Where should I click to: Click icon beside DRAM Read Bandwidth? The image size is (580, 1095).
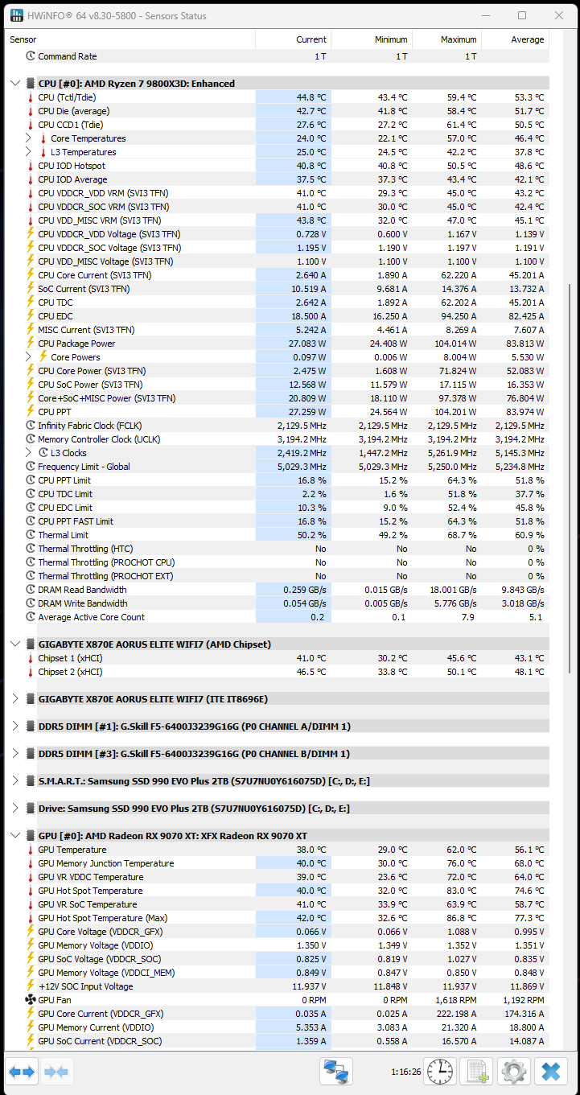[31, 590]
